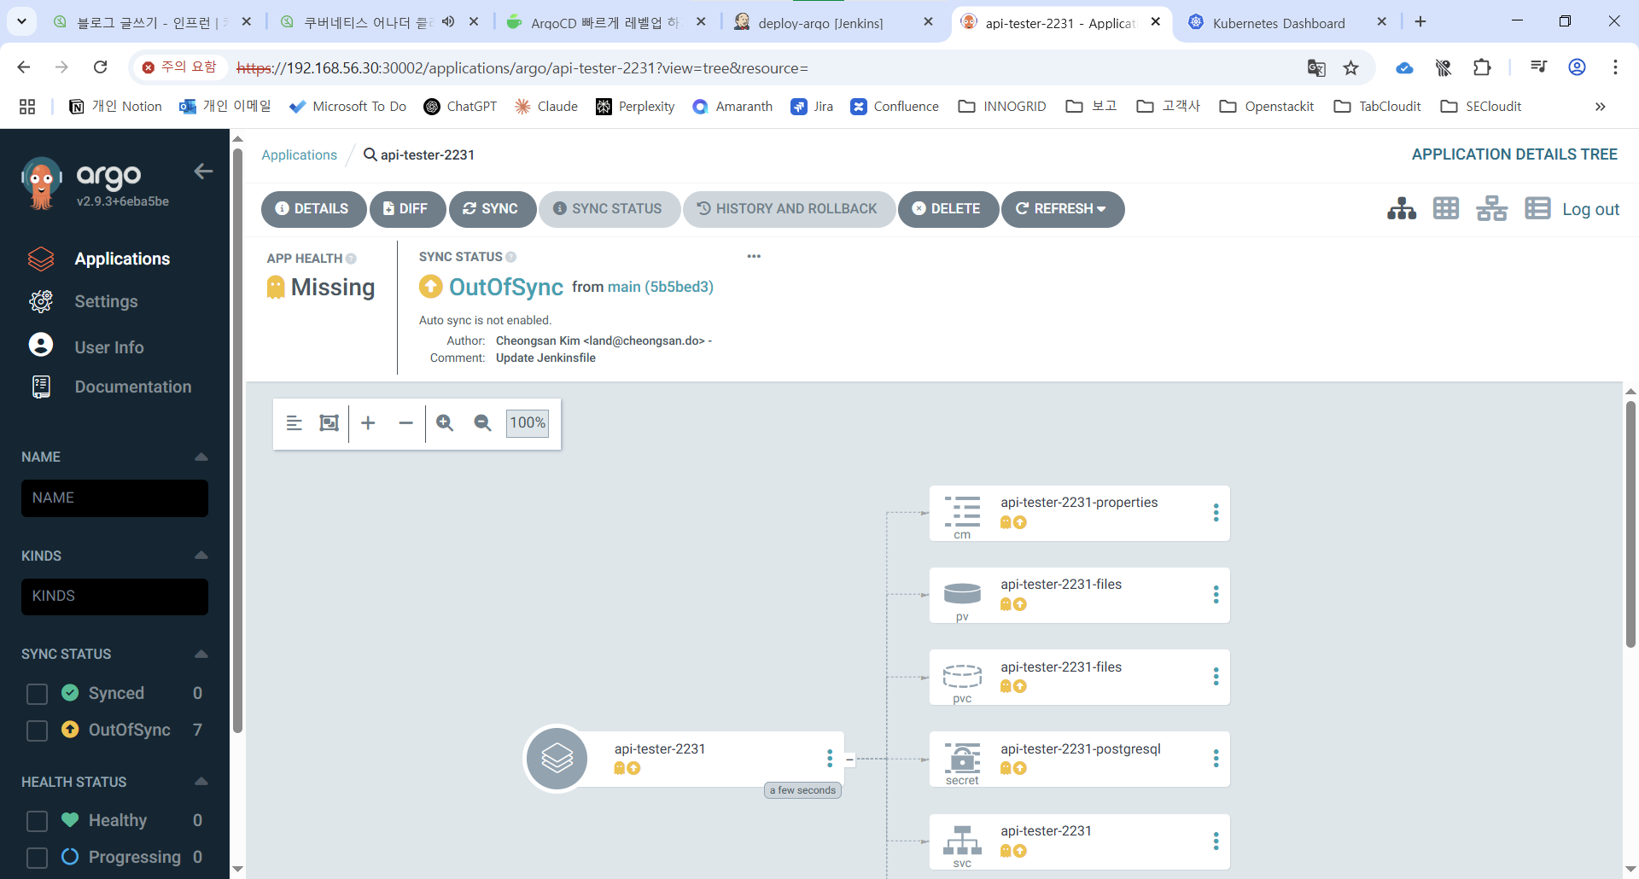
Task: Click the Argo octopus logo
Action: tap(40, 183)
